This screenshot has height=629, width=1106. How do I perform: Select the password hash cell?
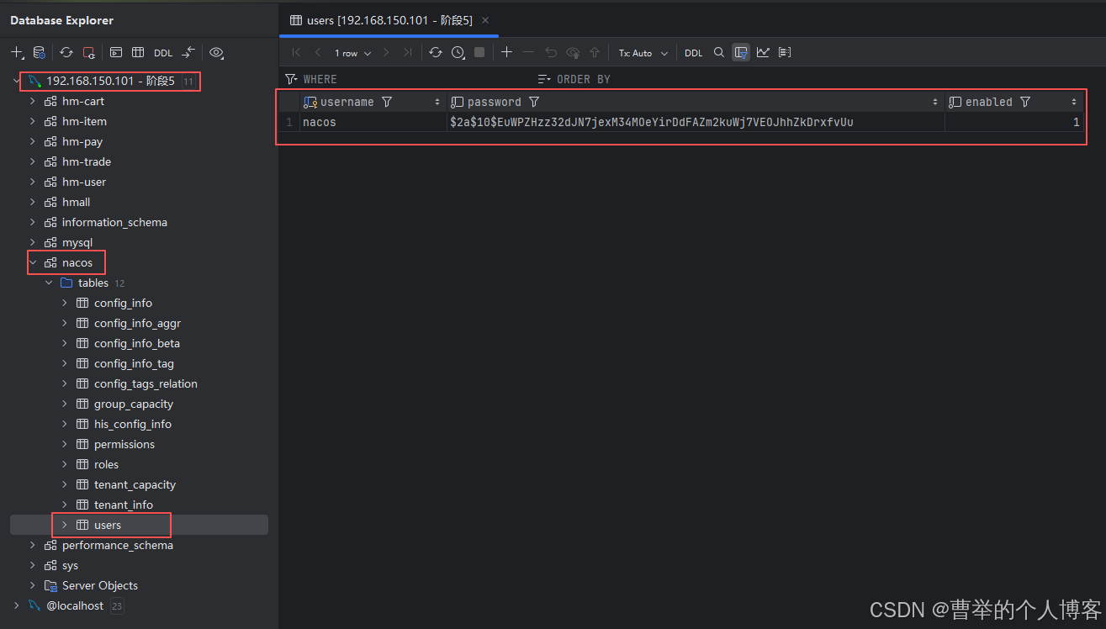[696, 122]
